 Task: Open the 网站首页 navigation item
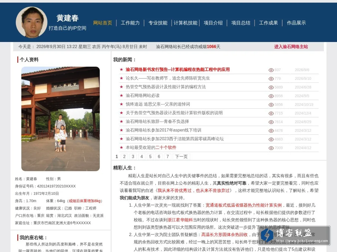click(103, 23)
